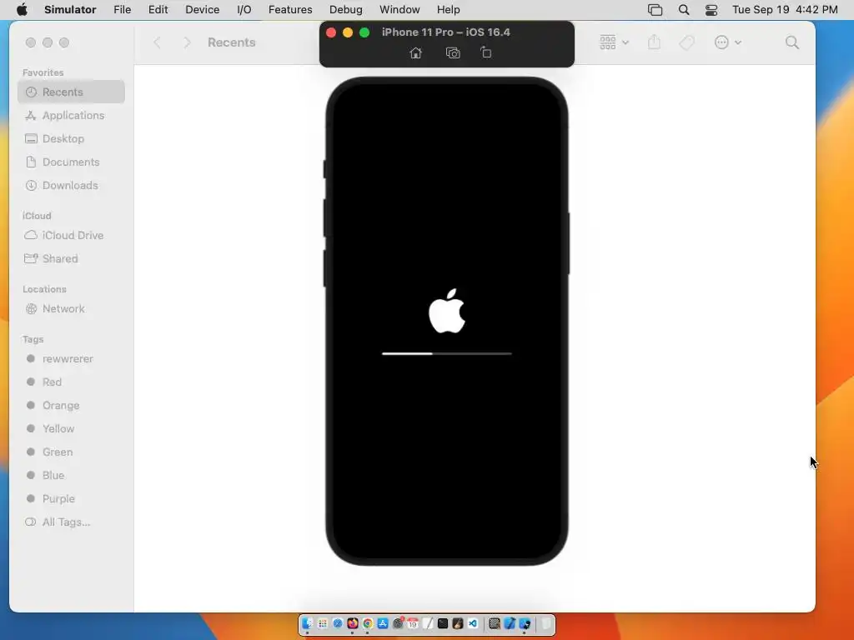
Task: Open Visual Studio Code from the Dock
Action: 473,623
